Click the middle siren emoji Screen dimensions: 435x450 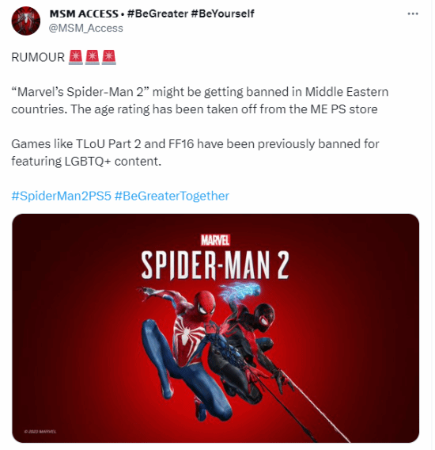tap(93, 57)
